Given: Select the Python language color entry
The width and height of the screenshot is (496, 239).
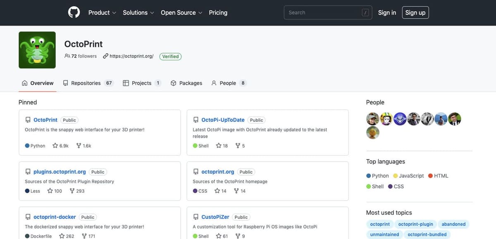Looking at the screenshot, I should (x=377, y=176).
